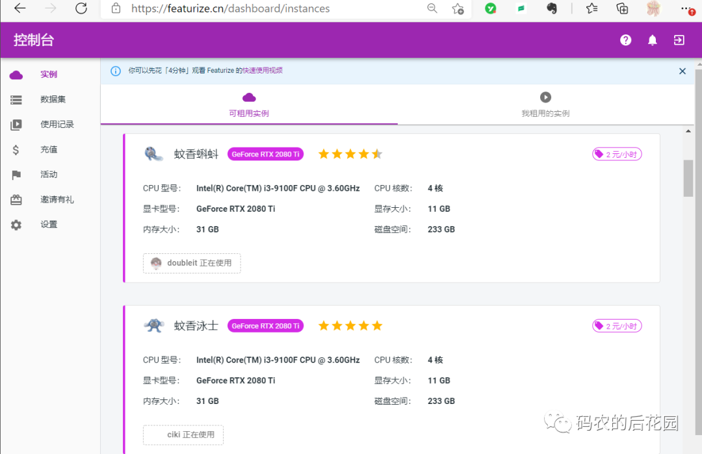The image size is (702, 454).
Task: Click the ciki 正在使用 status box
Action: pos(183,435)
